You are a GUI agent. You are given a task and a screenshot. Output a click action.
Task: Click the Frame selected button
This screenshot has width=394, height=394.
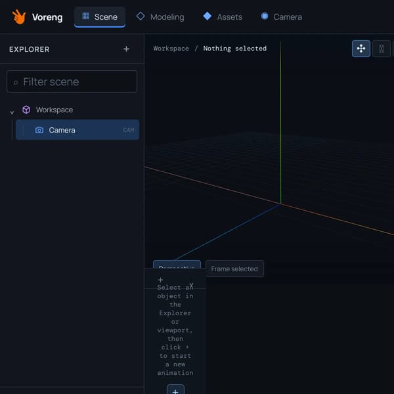click(234, 269)
